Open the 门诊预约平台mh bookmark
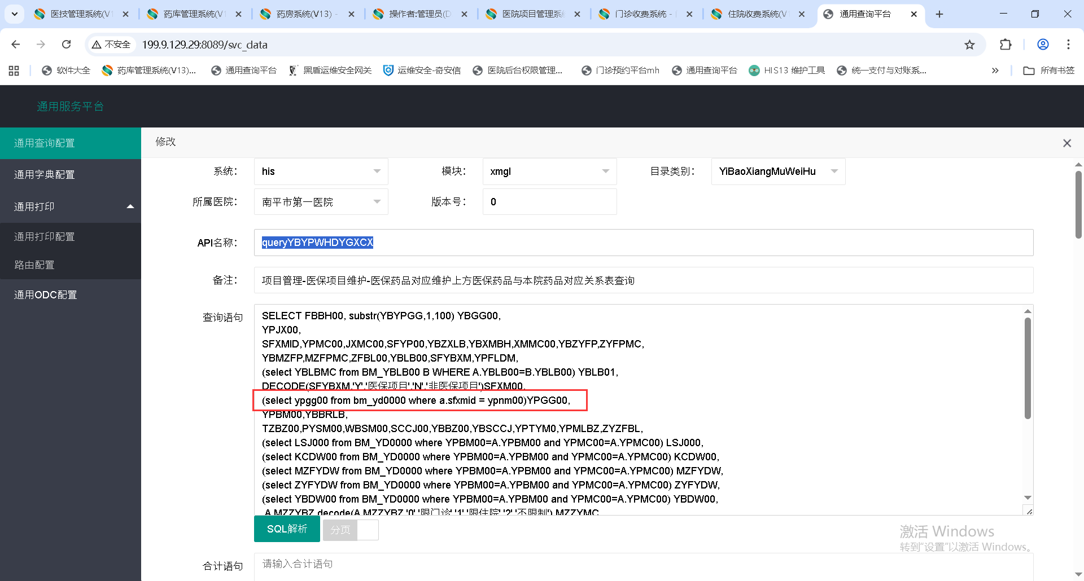The width and height of the screenshot is (1084, 581). (620, 71)
